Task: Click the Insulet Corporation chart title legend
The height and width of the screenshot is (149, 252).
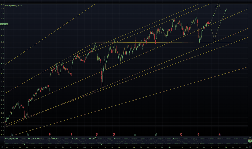Action: [x=13, y=6]
